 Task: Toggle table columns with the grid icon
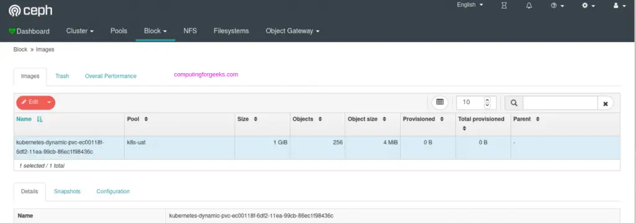point(440,102)
